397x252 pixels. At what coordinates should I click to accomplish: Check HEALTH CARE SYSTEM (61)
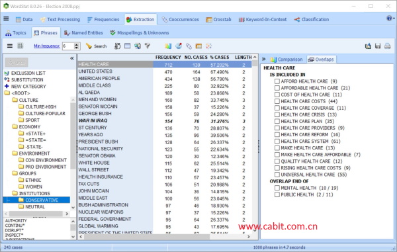tap(277, 141)
